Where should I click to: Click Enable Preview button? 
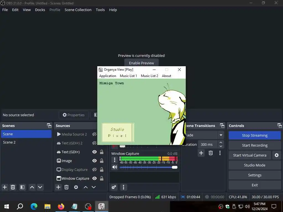[141, 63]
